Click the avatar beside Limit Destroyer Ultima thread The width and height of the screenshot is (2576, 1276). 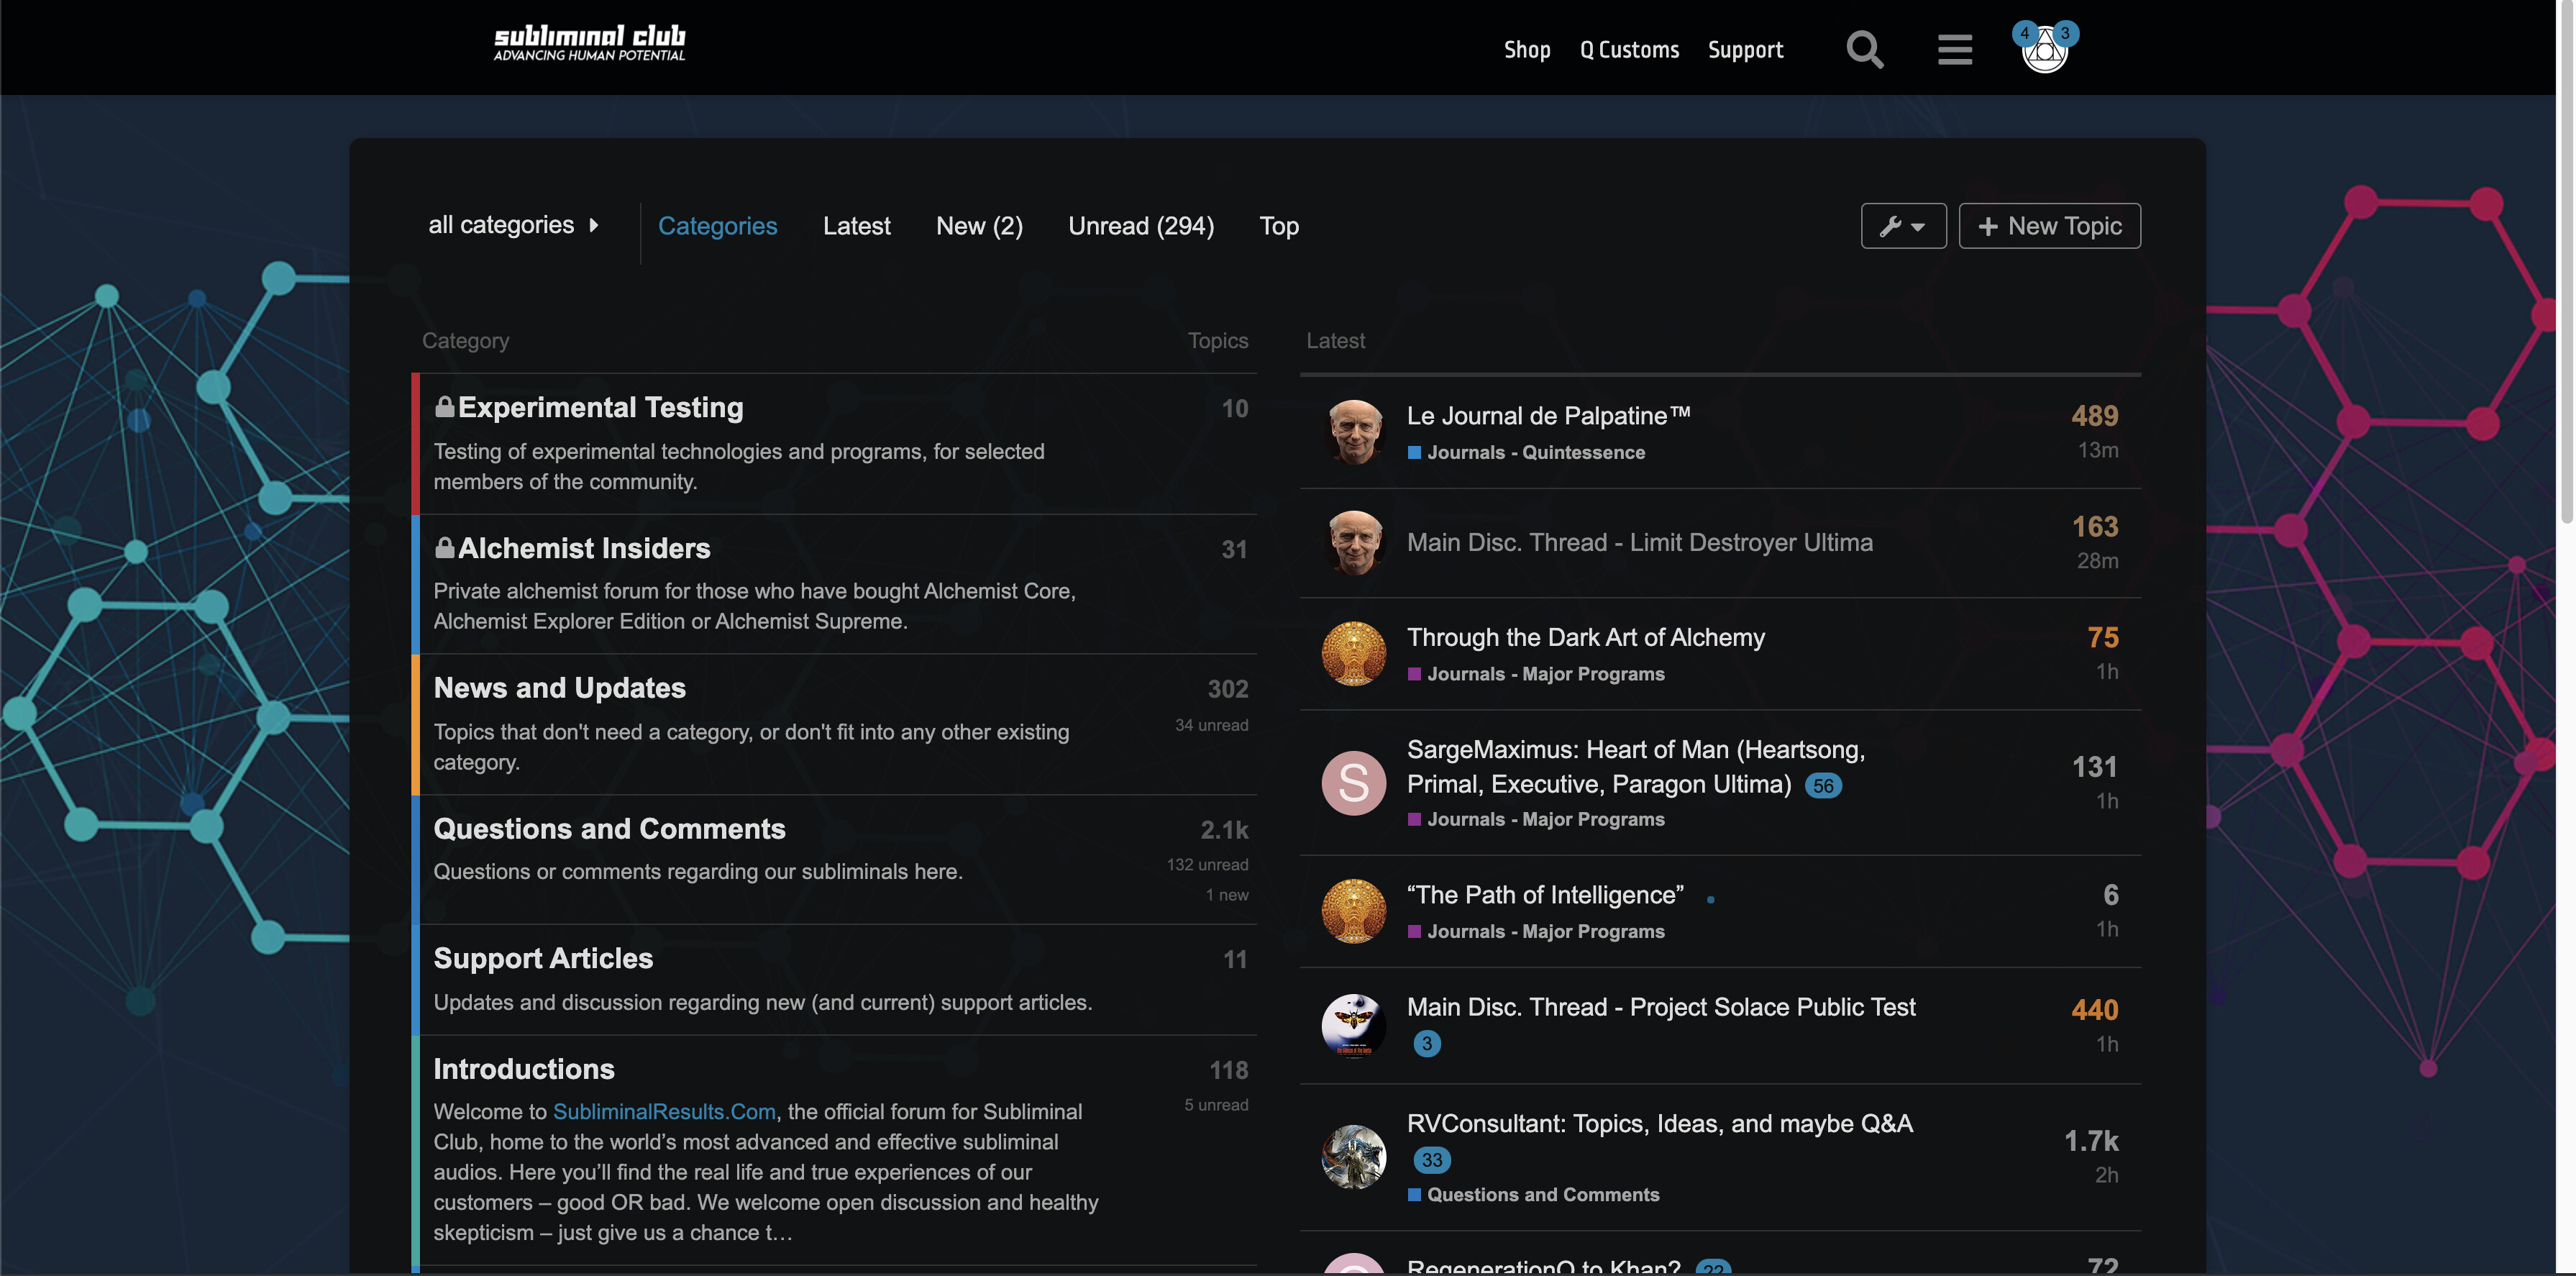[x=1354, y=543]
